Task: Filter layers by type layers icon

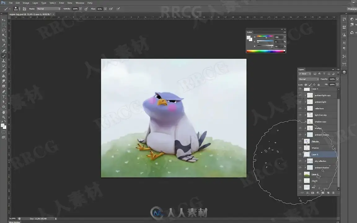Action: click(x=324, y=74)
